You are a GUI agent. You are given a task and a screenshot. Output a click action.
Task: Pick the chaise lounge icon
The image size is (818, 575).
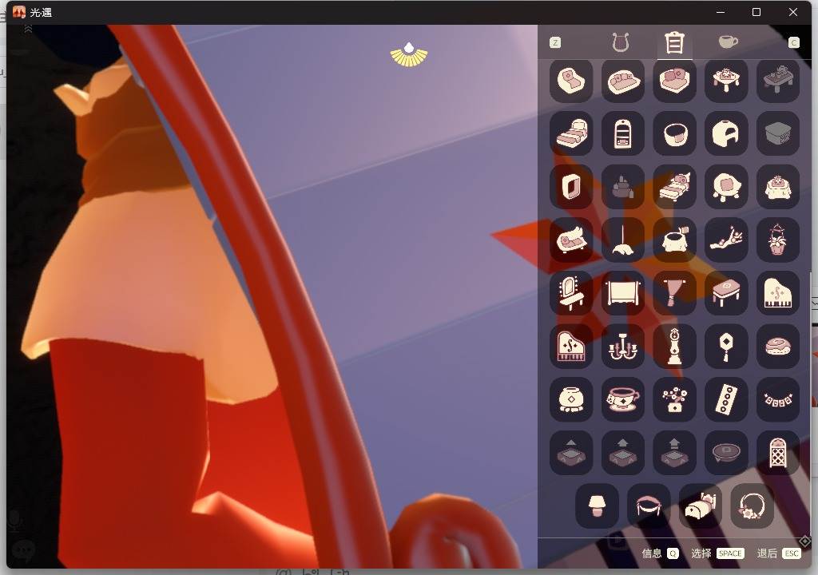(x=571, y=240)
